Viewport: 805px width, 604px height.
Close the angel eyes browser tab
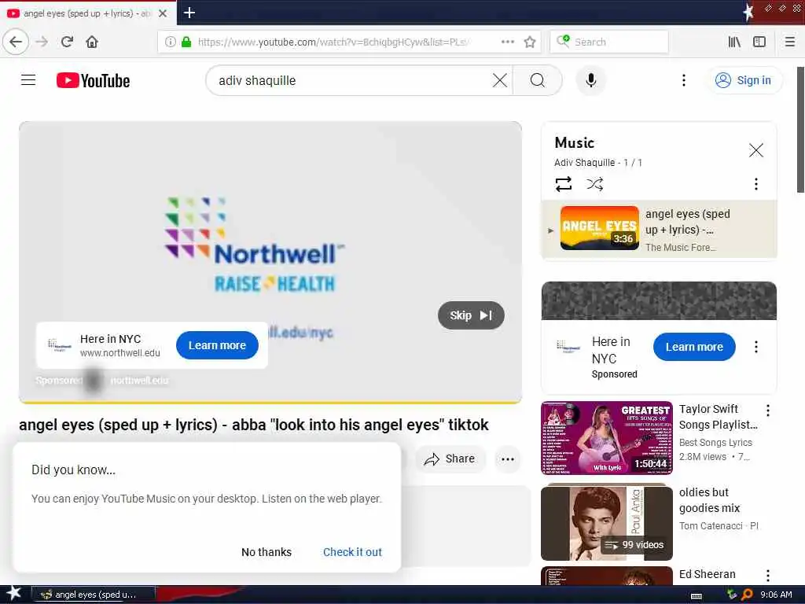coord(163,13)
